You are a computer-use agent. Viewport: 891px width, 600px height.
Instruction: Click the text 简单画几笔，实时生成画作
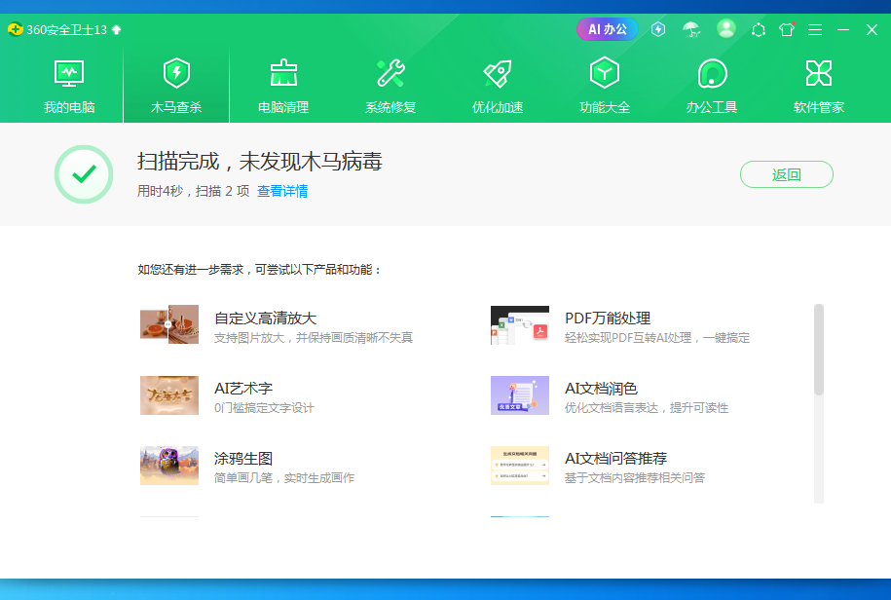click(x=284, y=478)
